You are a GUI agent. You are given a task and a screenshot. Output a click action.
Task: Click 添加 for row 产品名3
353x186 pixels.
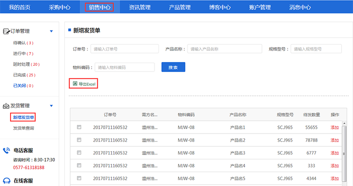[334, 153]
